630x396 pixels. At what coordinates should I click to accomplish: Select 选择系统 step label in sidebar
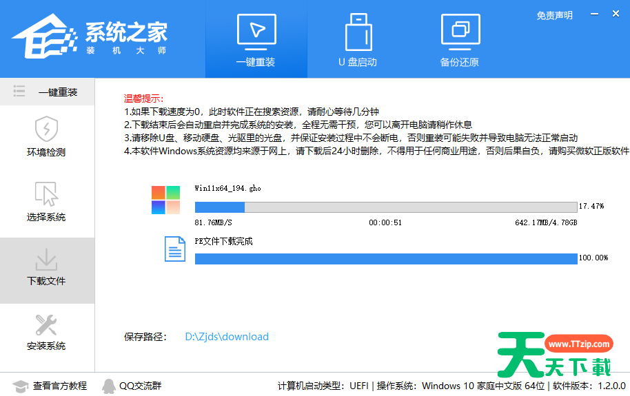(46, 217)
